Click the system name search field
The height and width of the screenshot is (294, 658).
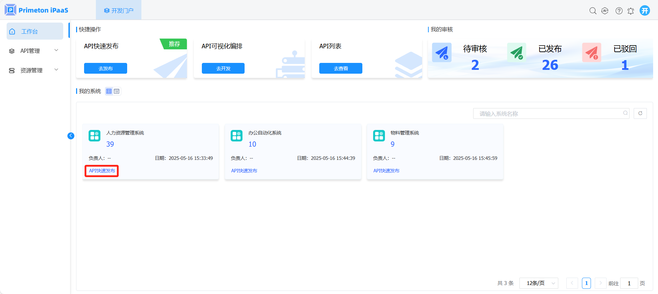click(549, 114)
